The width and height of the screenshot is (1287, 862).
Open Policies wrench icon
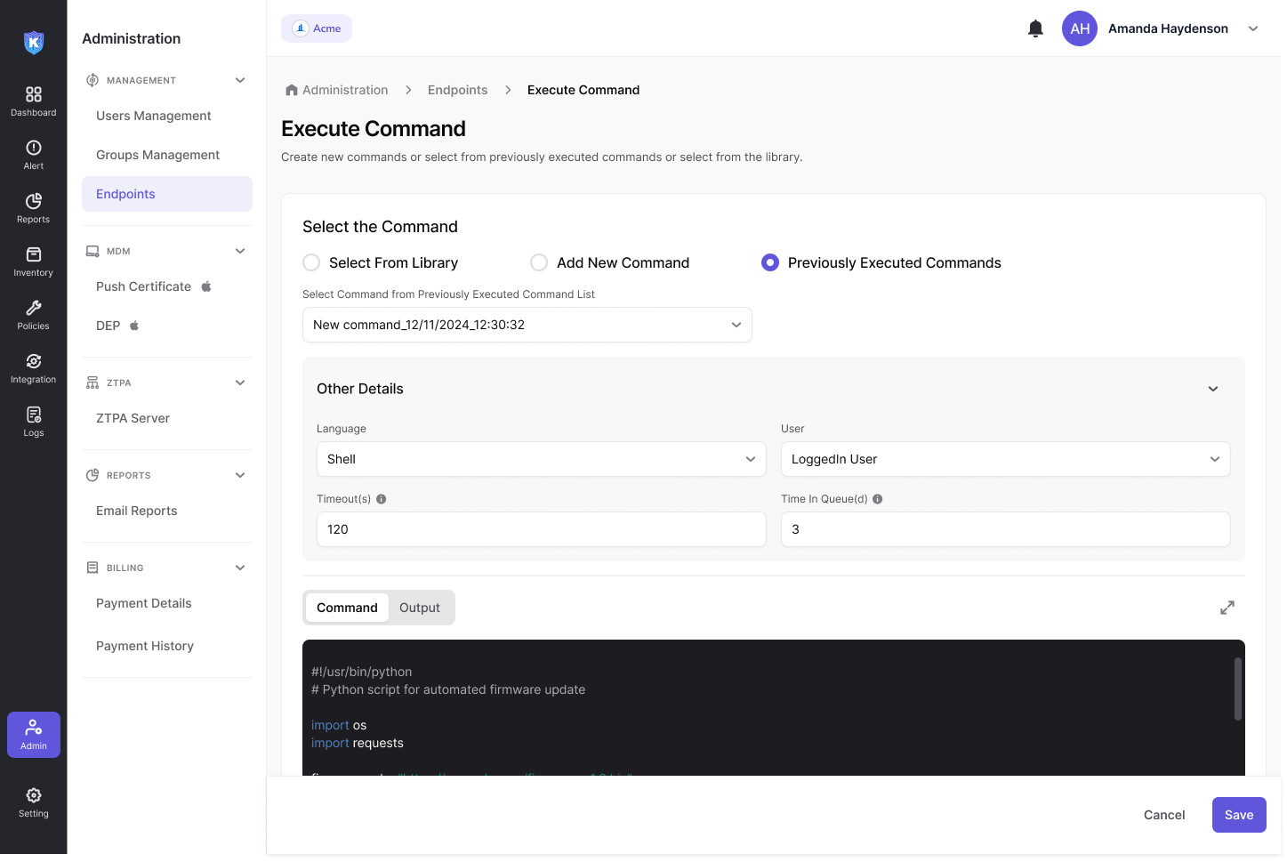click(x=33, y=314)
